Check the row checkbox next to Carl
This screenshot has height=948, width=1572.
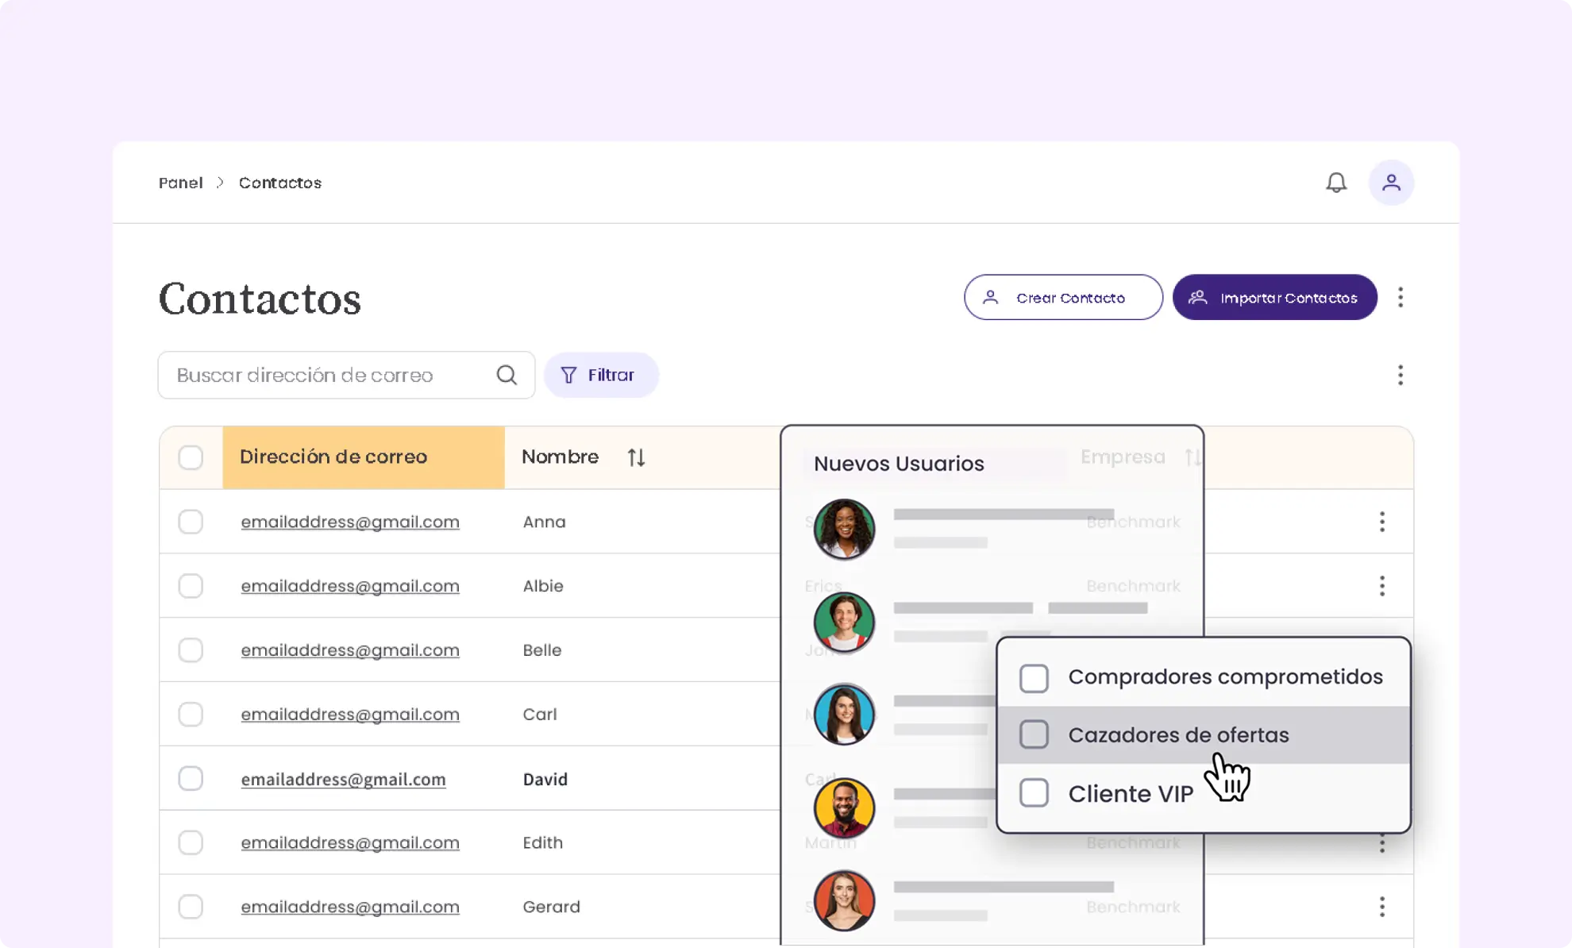tap(191, 714)
